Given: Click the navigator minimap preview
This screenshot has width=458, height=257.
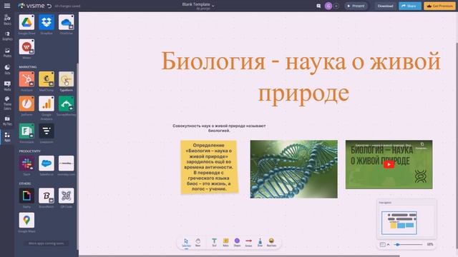Looking at the screenshot, I should (x=399, y=223).
